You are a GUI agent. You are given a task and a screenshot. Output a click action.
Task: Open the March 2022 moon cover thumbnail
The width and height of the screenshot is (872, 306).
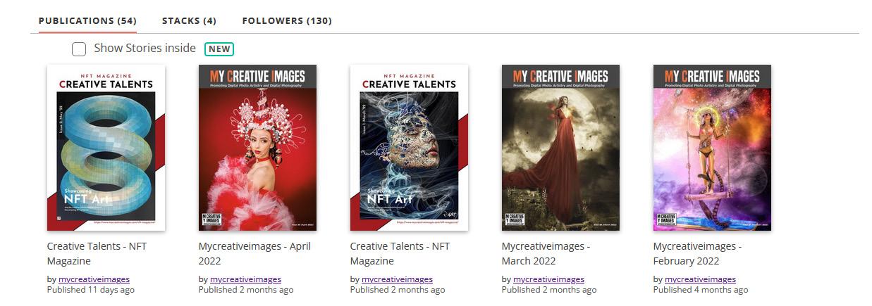pos(560,148)
